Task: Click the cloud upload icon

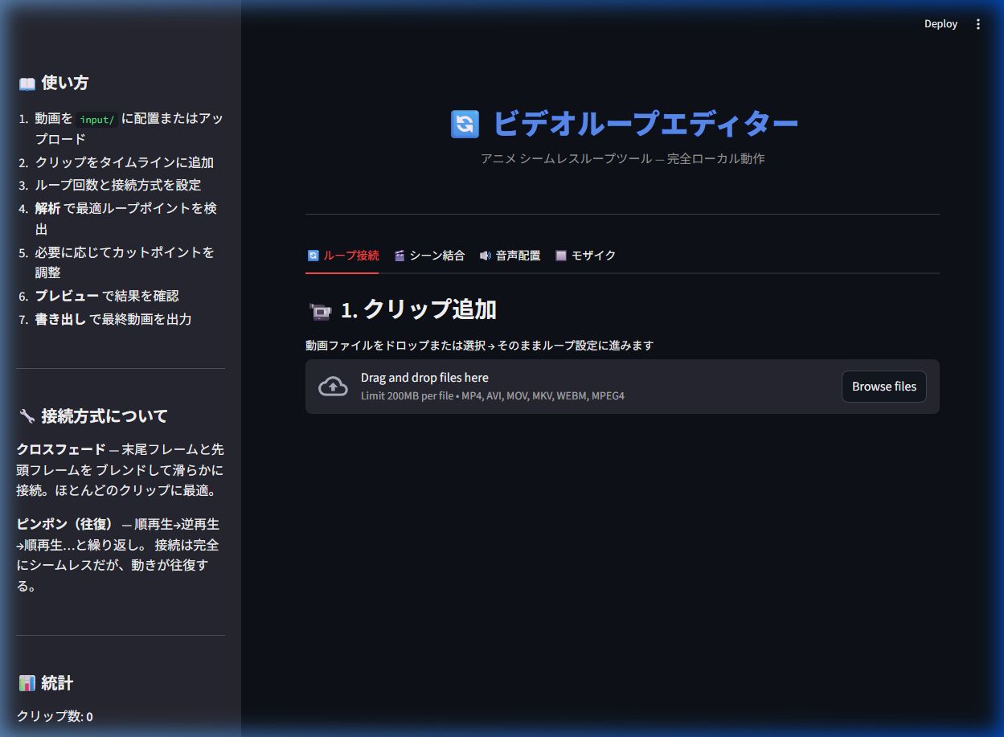Action: 333,387
